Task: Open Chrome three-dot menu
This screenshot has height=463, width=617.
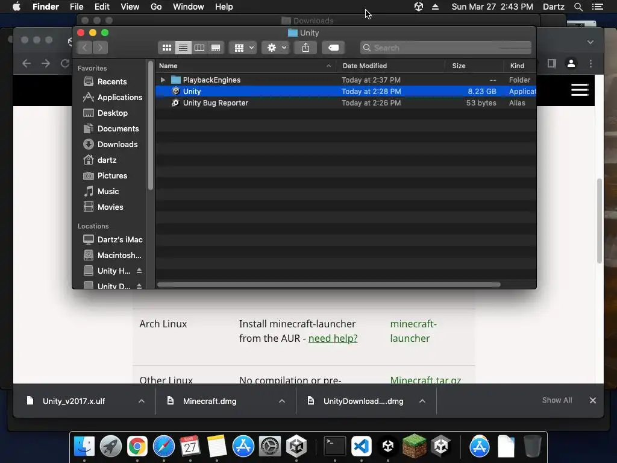Action: pyautogui.click(x=590, y=63)
